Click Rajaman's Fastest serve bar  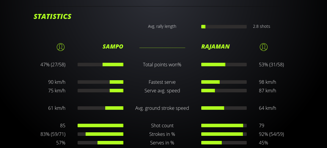click(224, 82)
